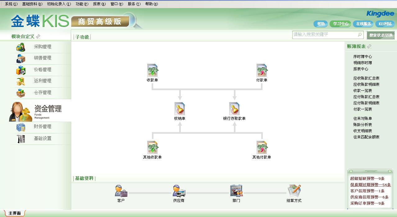Open the 功能(F) menu
The width and height of the screenshot is (397, 217).
82,4
